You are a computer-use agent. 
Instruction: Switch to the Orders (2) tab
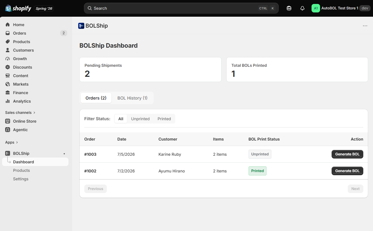[96, 98]
